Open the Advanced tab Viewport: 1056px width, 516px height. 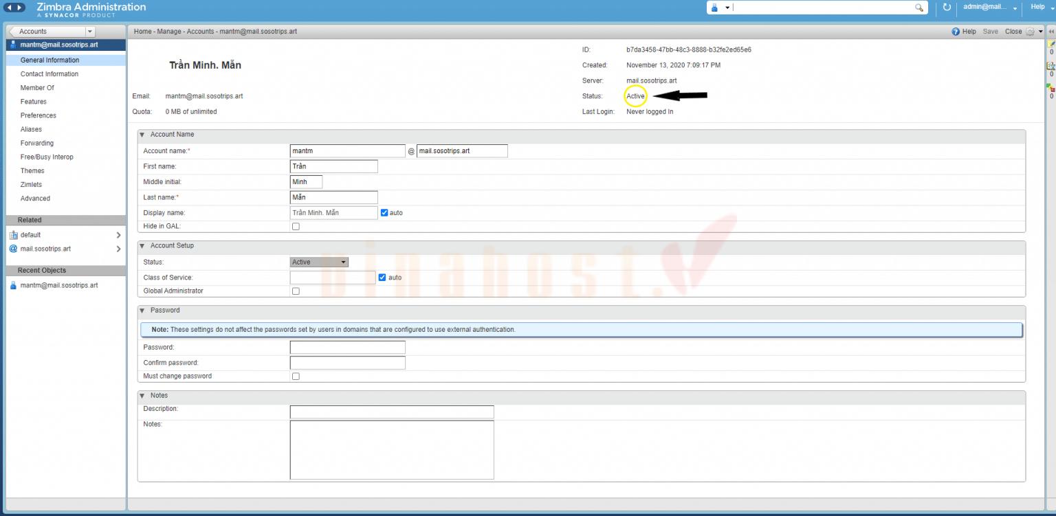[x=35, y=199]
